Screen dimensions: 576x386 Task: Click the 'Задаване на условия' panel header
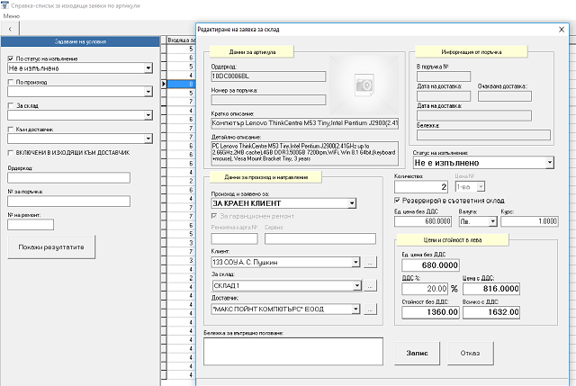80,41
